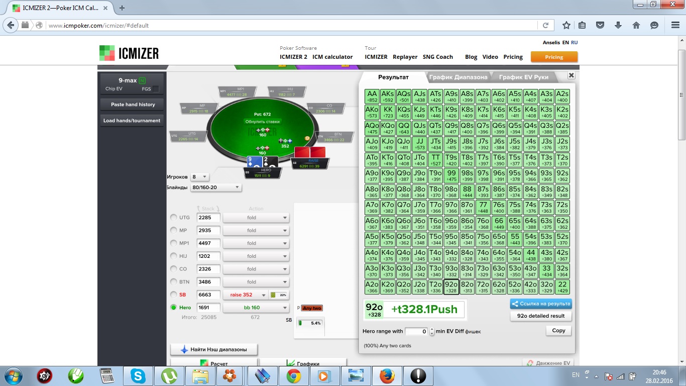Image resolution: width=686 pixels, height=386 pixels.
Task: Click Paste hand history button
Action: 133,105
